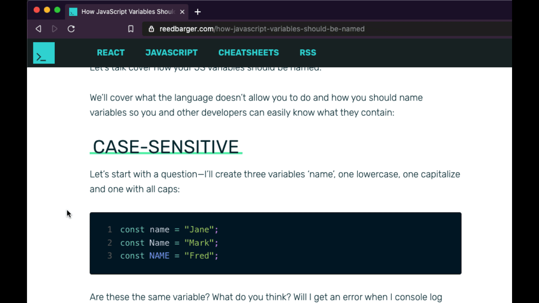Viewport: 539px width, 303px height.
Task: Open the RSS feed link
Action: point(308,53)
